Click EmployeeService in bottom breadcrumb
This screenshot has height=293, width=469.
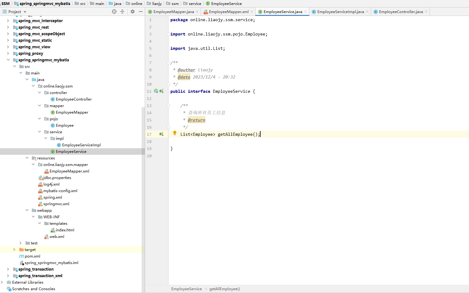[187, 289]
